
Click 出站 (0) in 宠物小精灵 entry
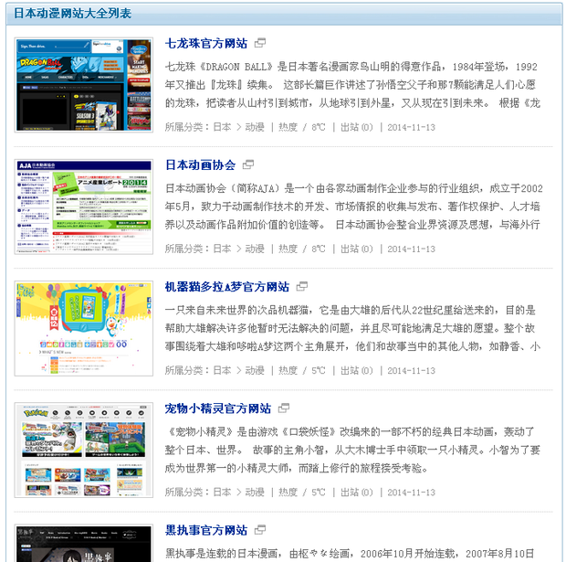coord(357,493)
